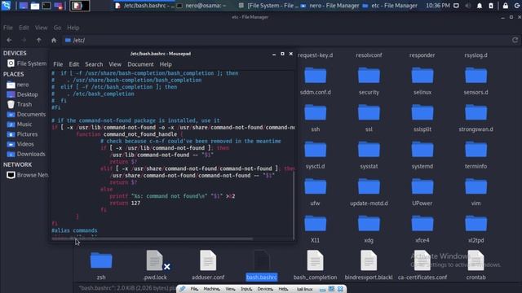
Task: Launch the terminal from the top panel
Action: [x=46, y=6]
